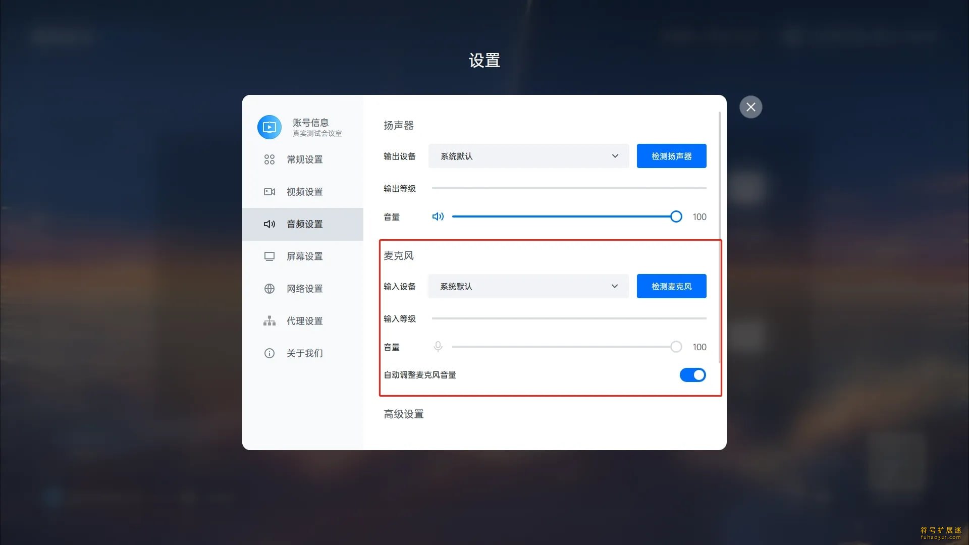This screenshot has height=545, width=969.
Task: Click chevron arrow of output device combo
Action: (x=615, y=156)
